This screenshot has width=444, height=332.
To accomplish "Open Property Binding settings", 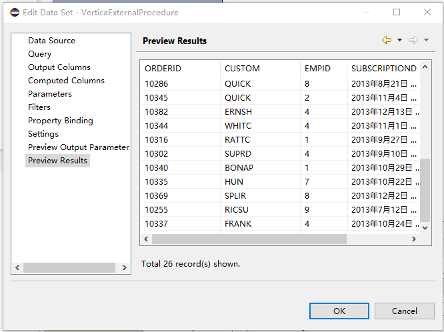I will click(x=60, y=121).
